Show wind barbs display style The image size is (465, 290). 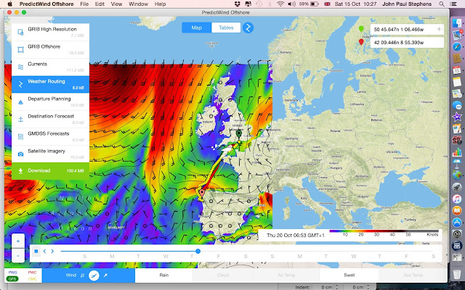pyautogui.click(x=82, y=275)
